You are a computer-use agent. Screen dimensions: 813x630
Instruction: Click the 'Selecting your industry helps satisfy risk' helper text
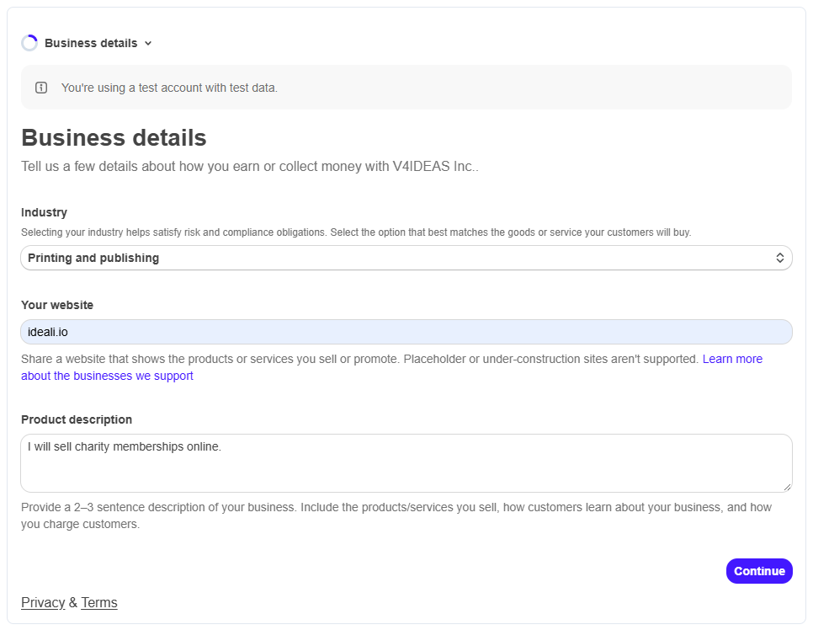coord(356,232)
